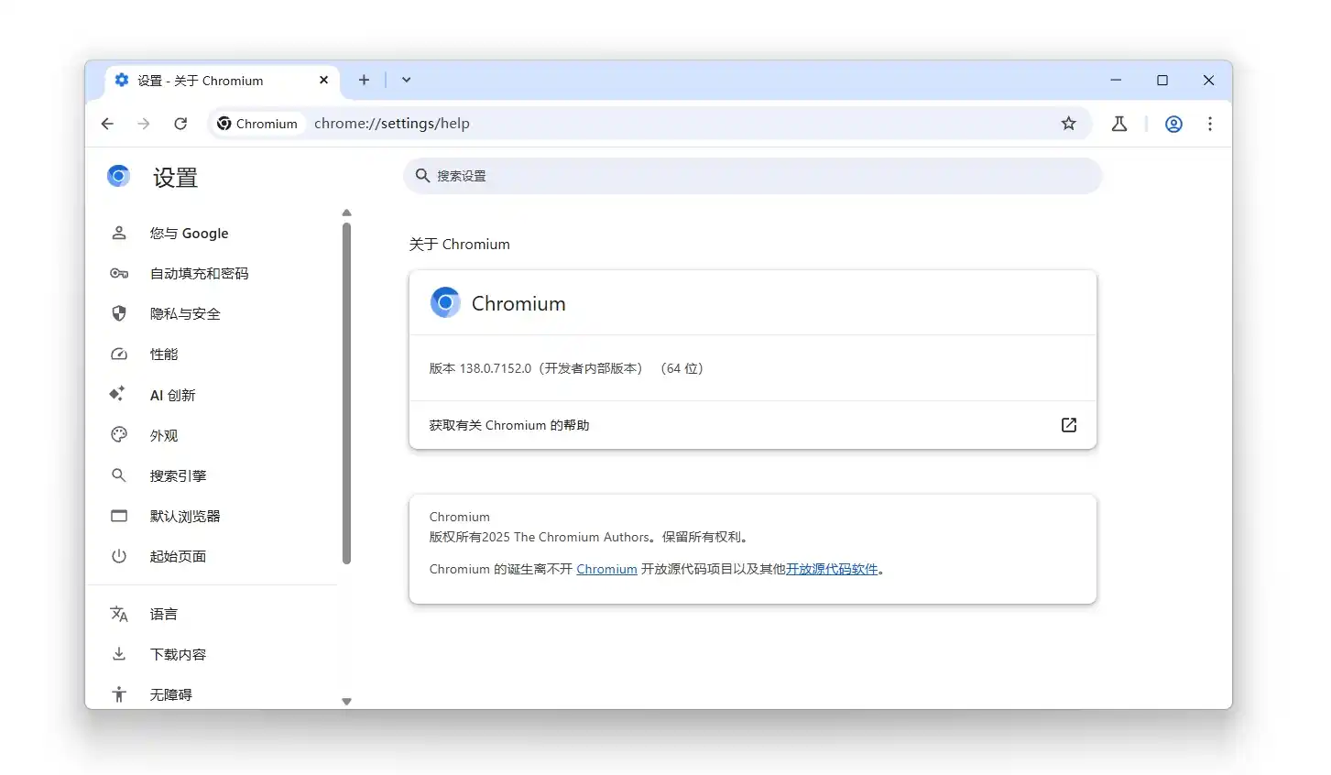The image size is (1331, 775).
Task: Click the window icon beside 默认浏览器
Action: (x=119, y=516)
